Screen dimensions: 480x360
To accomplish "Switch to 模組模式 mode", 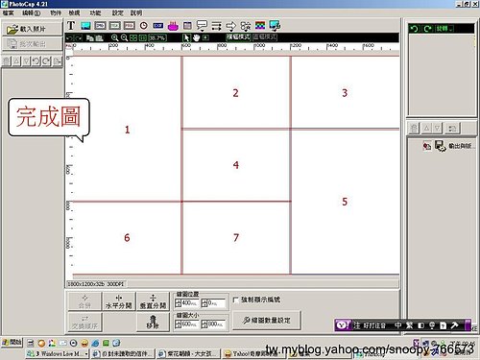I will pos(238,36).
